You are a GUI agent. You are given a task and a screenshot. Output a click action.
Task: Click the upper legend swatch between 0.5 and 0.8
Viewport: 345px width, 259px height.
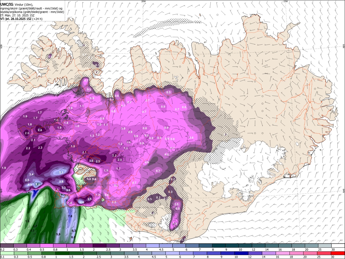coord(46,246)
